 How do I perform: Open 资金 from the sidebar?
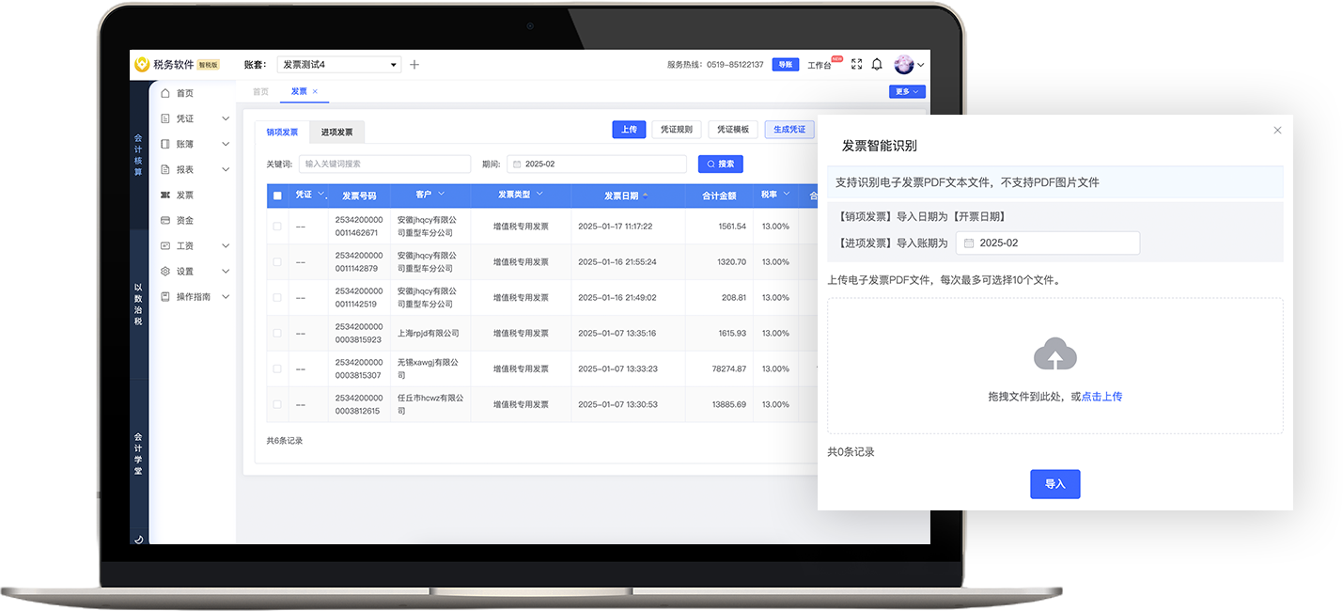184,220
